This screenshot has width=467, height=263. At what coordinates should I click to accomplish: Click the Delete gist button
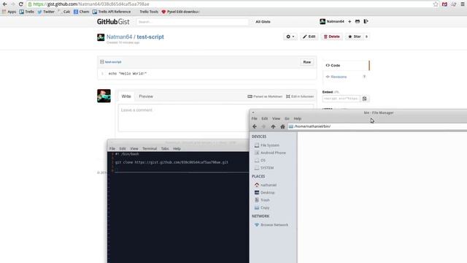pos(331,37)
